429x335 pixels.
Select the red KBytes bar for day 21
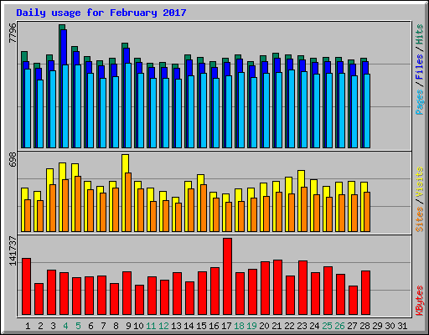click(x=277, y=287)
